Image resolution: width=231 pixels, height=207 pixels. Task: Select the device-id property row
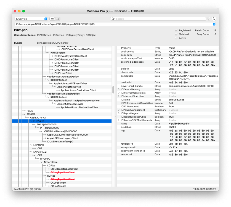coord(168,82)
